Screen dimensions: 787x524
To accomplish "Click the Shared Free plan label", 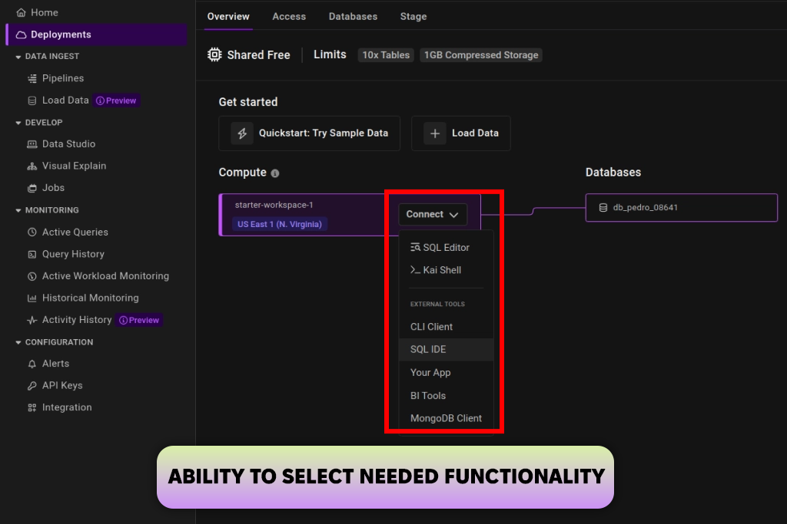I will 258,55.
